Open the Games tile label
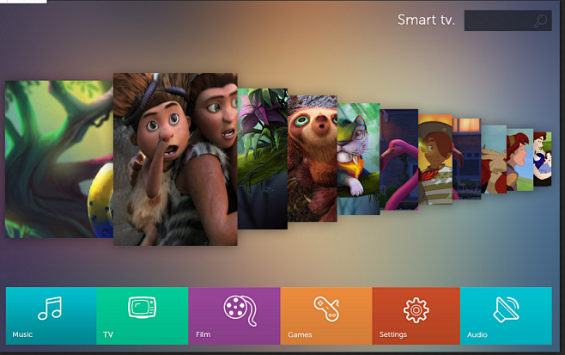Screen dimensions: 565x355 tap(300, 334)
